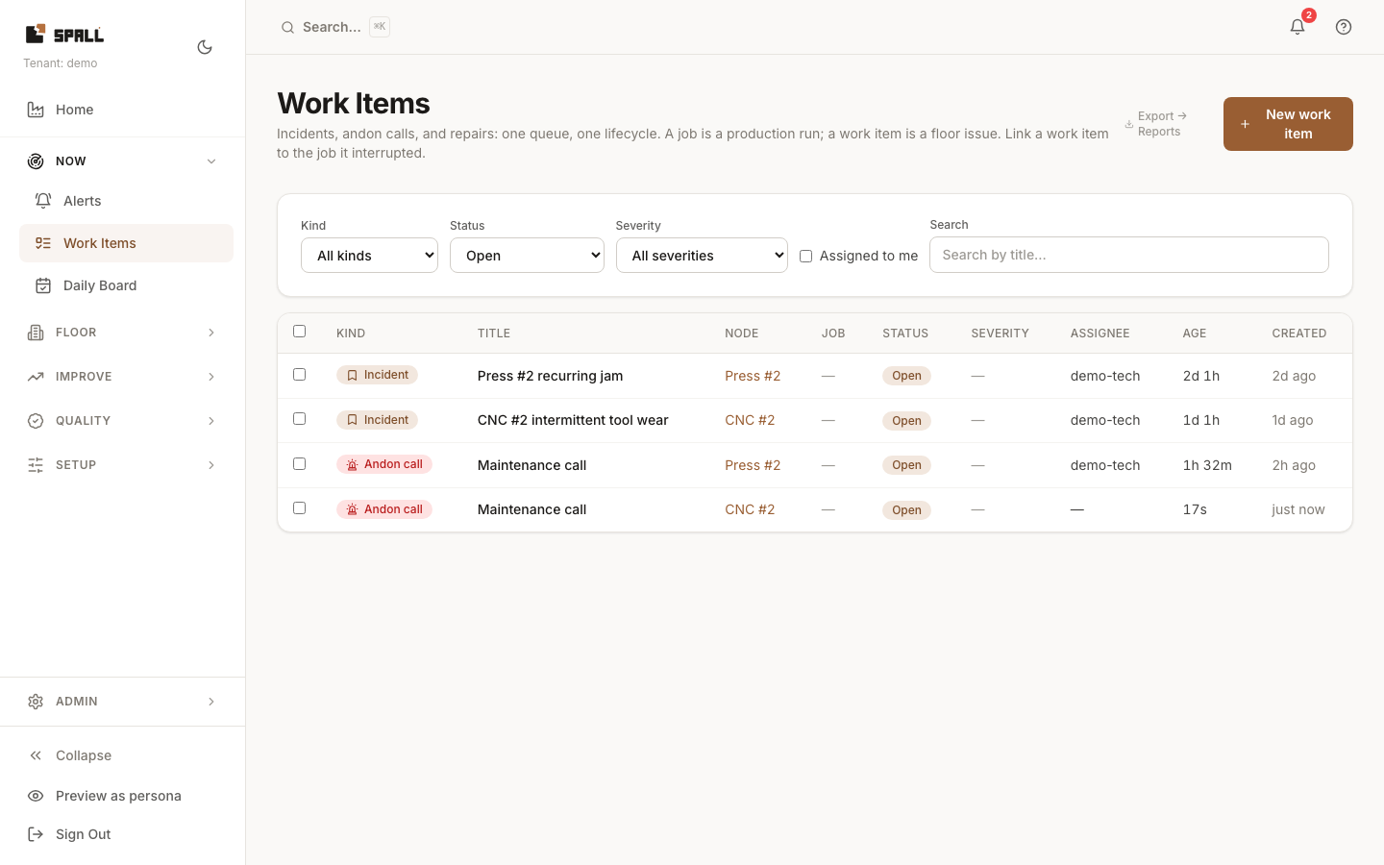Image resolution: width=1384 pixels, height=865 pixels.
Task: Check the select-all checkbox in table header
Action: [299, 332]
